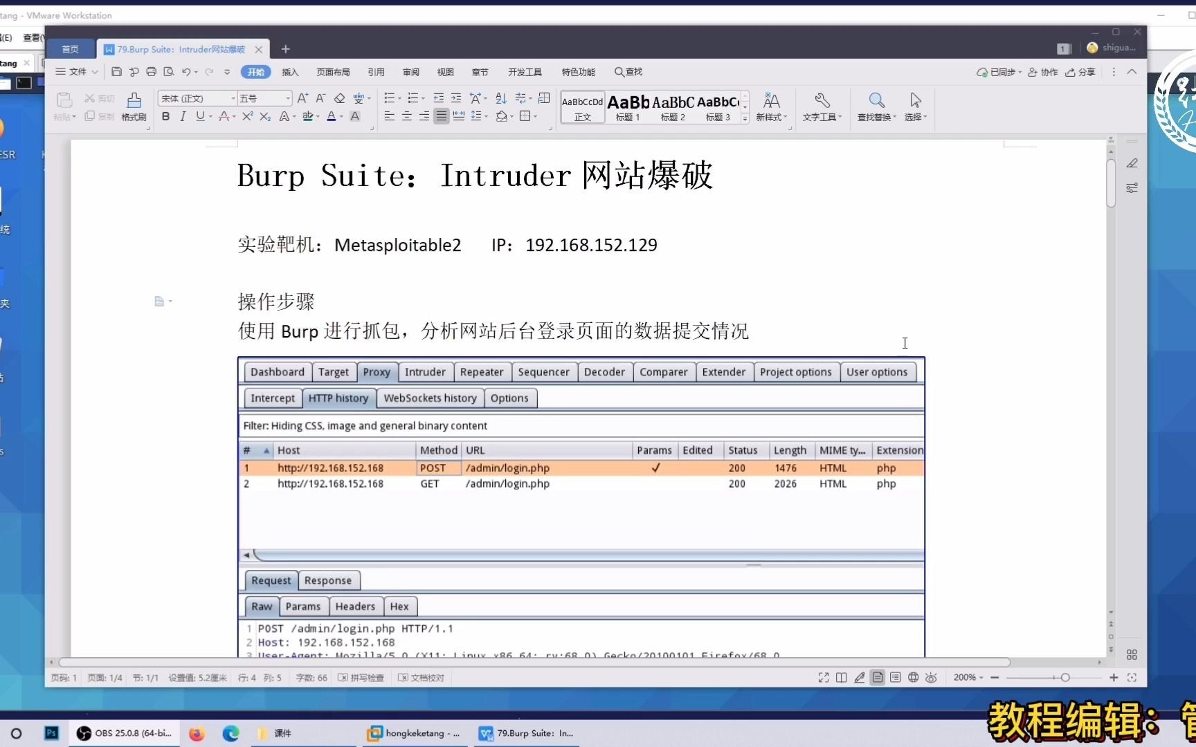1196x747 pixels.
Task: Expand the styles gallery arrow
Action: [745, 119]
